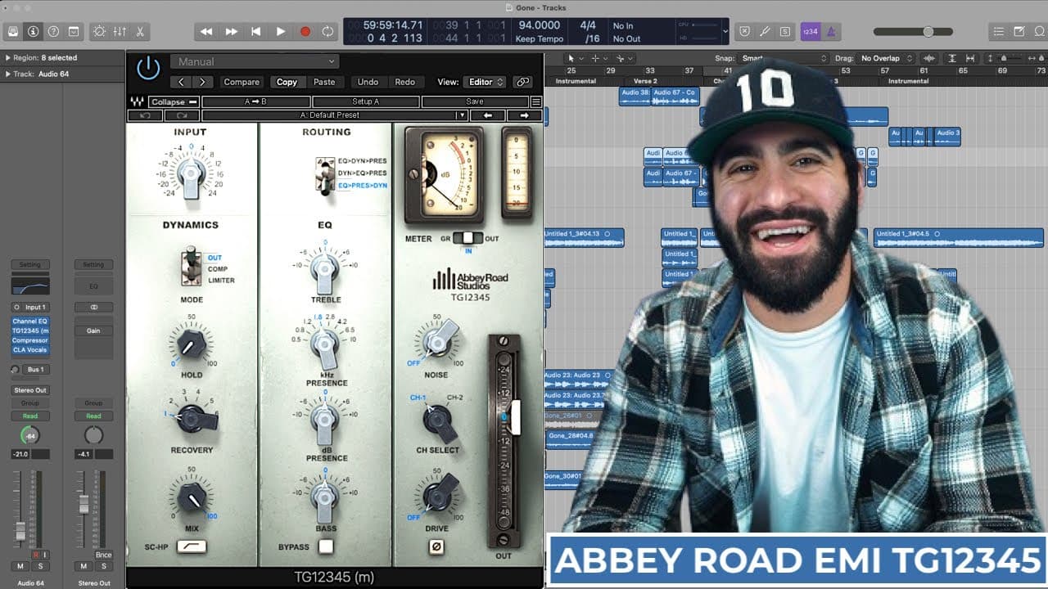Load next preset with right arrow
The height and width of the screenshot is (589, 1048).
(524, 115)
